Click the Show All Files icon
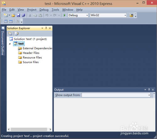157x139 pixels. pyautogui.click(x=17, y=33)
